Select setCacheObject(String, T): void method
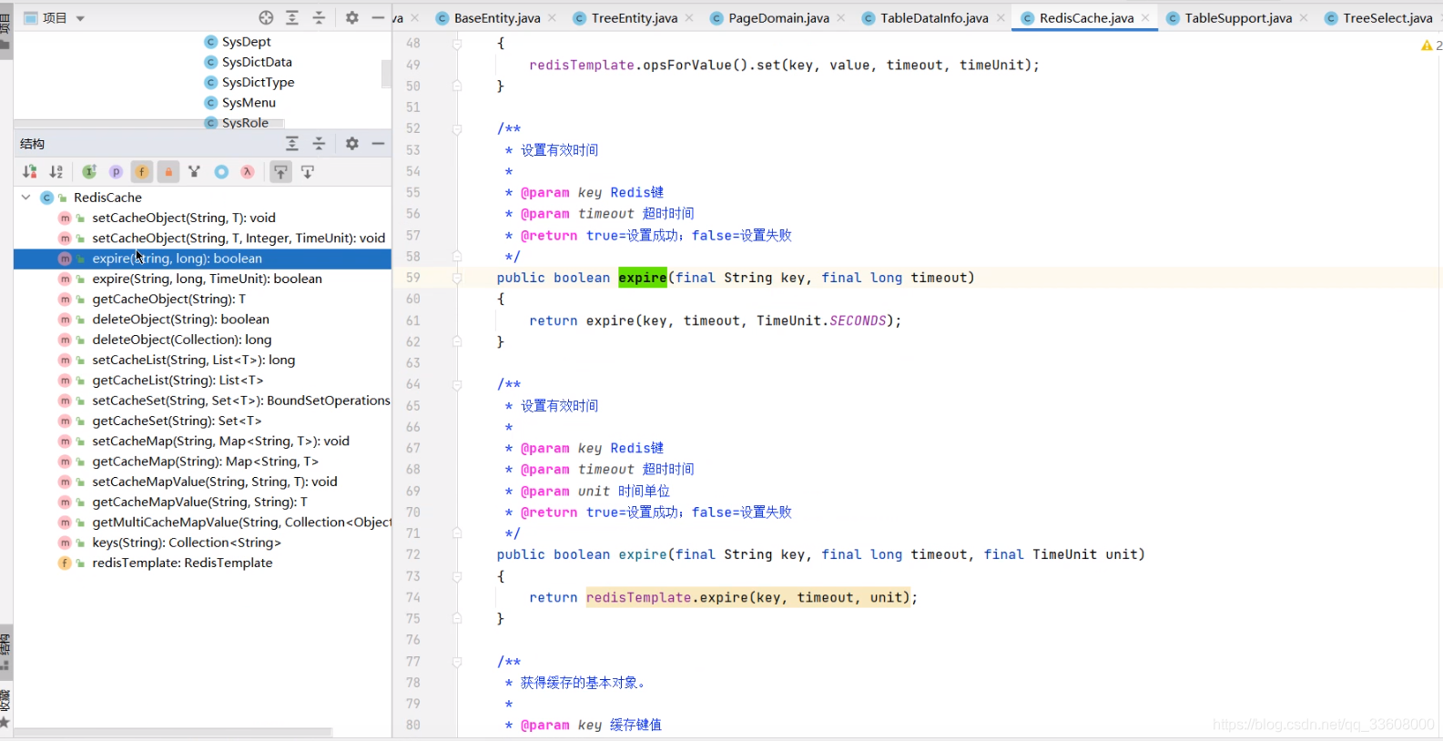The image size is (1443, 741). (184, 218)
